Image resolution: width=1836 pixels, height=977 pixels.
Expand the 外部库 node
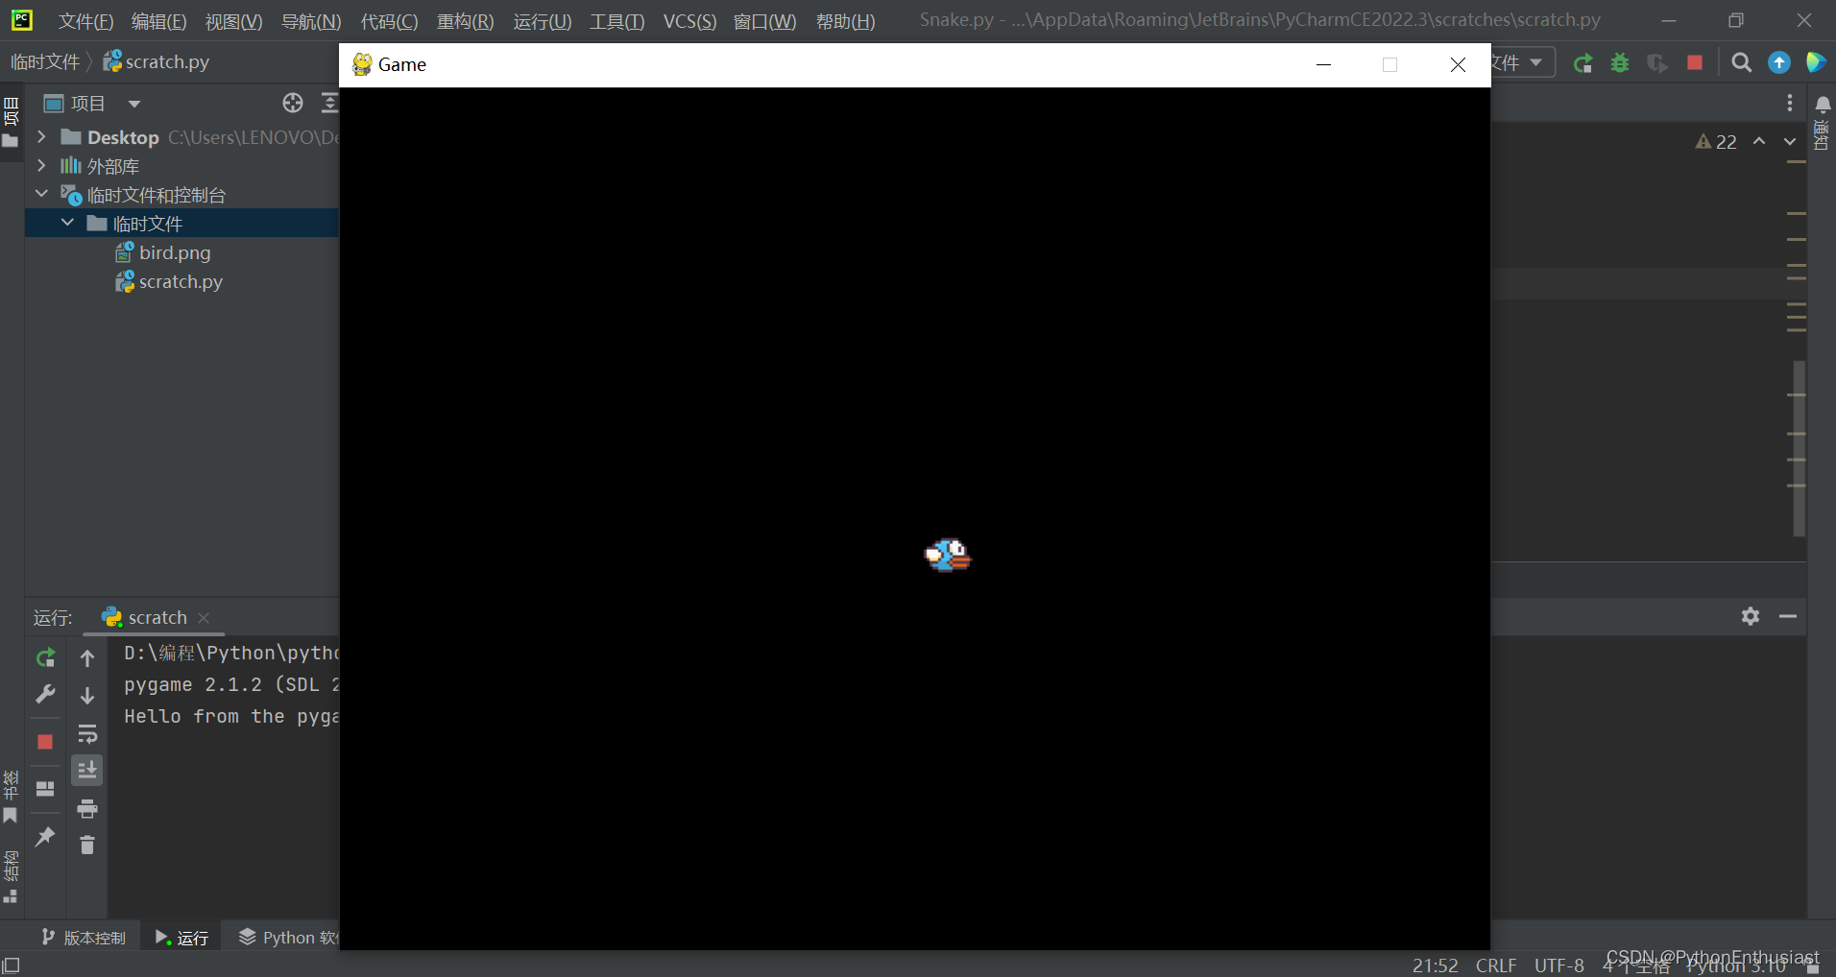coord(41,166)
